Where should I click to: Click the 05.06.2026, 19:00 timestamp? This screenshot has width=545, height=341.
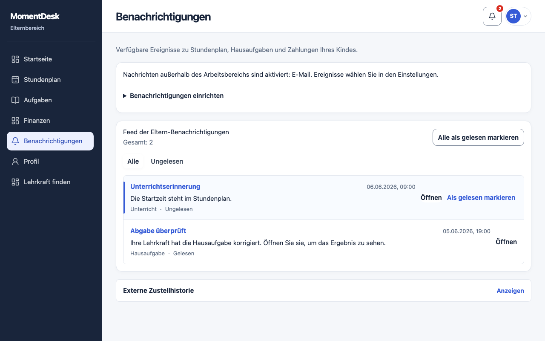coord(467,231)
